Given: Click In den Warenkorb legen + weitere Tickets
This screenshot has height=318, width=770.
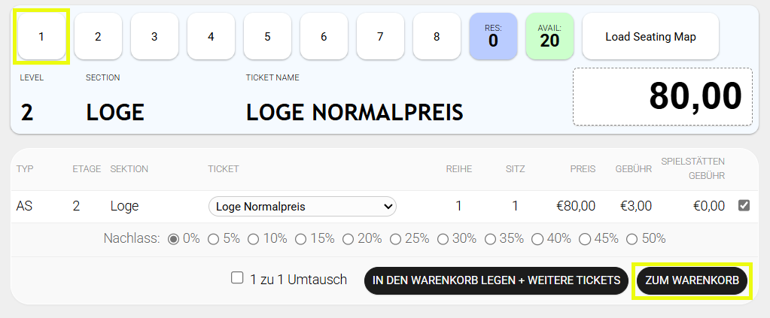Looking at the screenshot, I should (x=496, y=280).
